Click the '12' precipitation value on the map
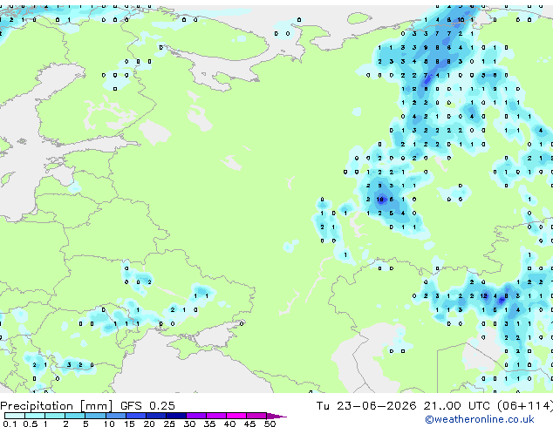The height and width of the screenshot is (427, 553). tap(483, 296)
